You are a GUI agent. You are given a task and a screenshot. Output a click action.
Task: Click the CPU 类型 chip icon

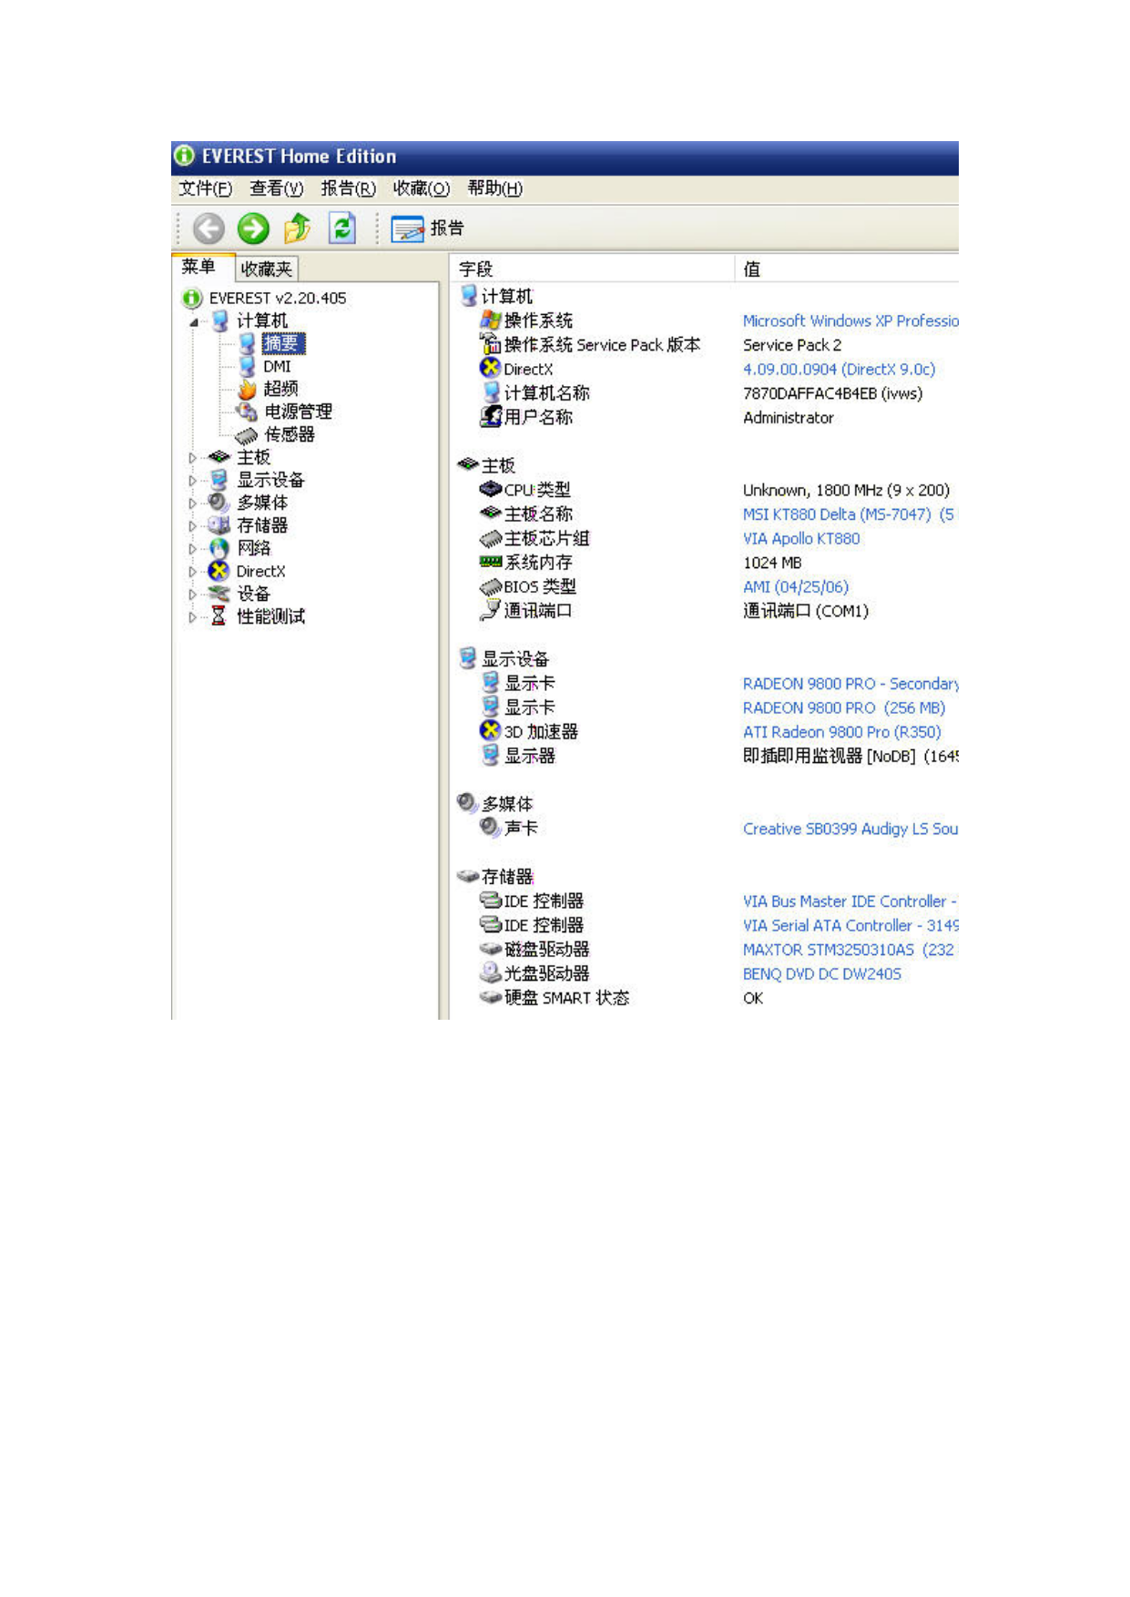491,489
